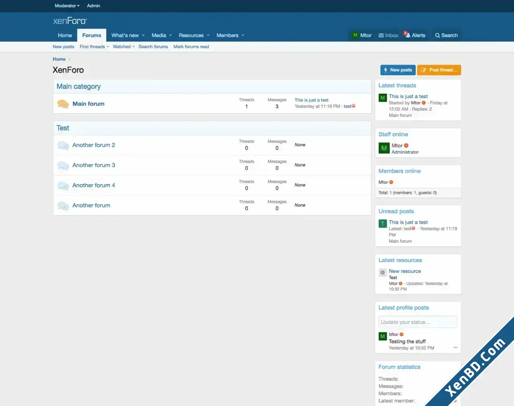Screen dimensions: 514x406
Task: Click the Another forum 3 bubble icon
Action: (x=63, y=166)
